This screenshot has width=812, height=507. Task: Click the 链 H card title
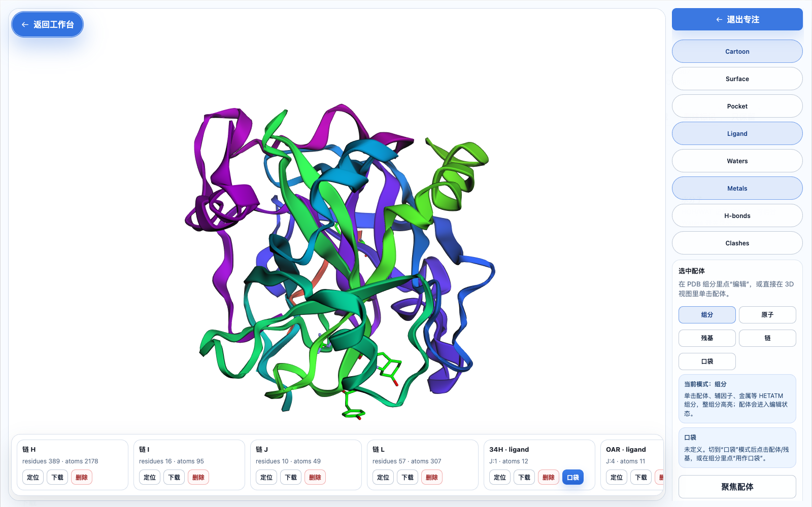point(29,449)
